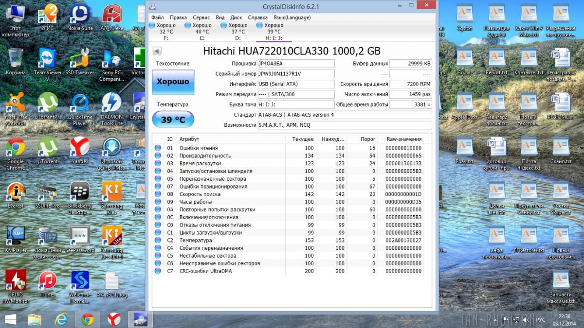
Task: Click the 39 °C temperature indicator button
Action: tap(173, 119)
